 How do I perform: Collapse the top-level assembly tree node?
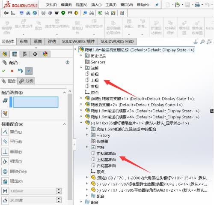click(75, 49)
